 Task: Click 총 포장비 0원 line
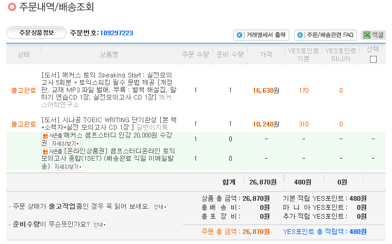pos(236,217)
